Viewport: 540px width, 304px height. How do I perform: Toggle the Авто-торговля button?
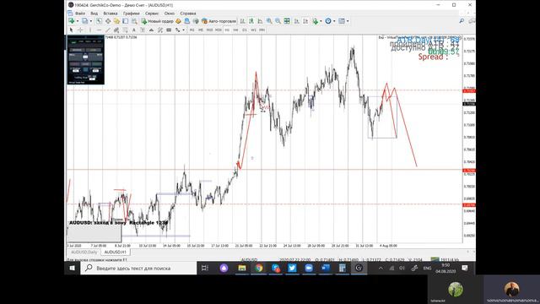point(219,21)
